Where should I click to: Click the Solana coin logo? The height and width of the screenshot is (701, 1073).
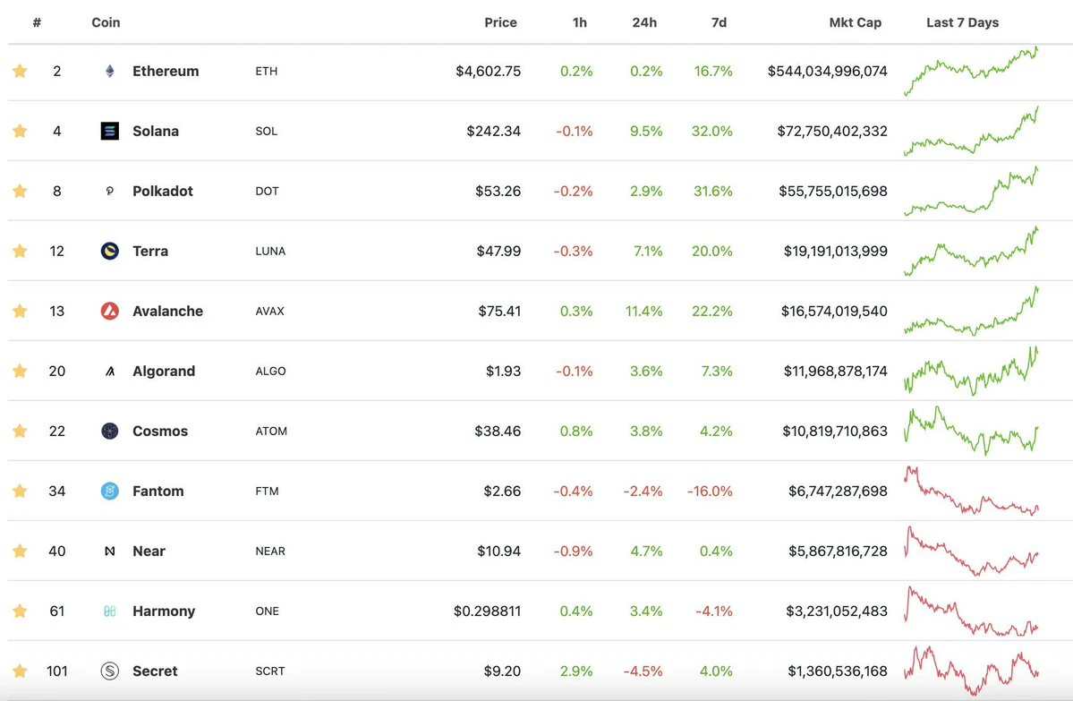(109, 131)
